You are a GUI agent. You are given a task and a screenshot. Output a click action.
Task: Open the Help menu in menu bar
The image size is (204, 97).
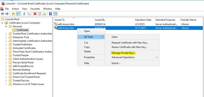[58, 9]
